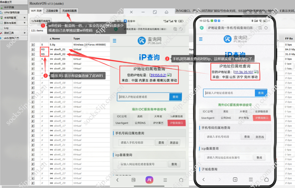This screenshot has width=295, height=188.
Task: Select the 5.8g wireless interface name
Action: (53, 45)
